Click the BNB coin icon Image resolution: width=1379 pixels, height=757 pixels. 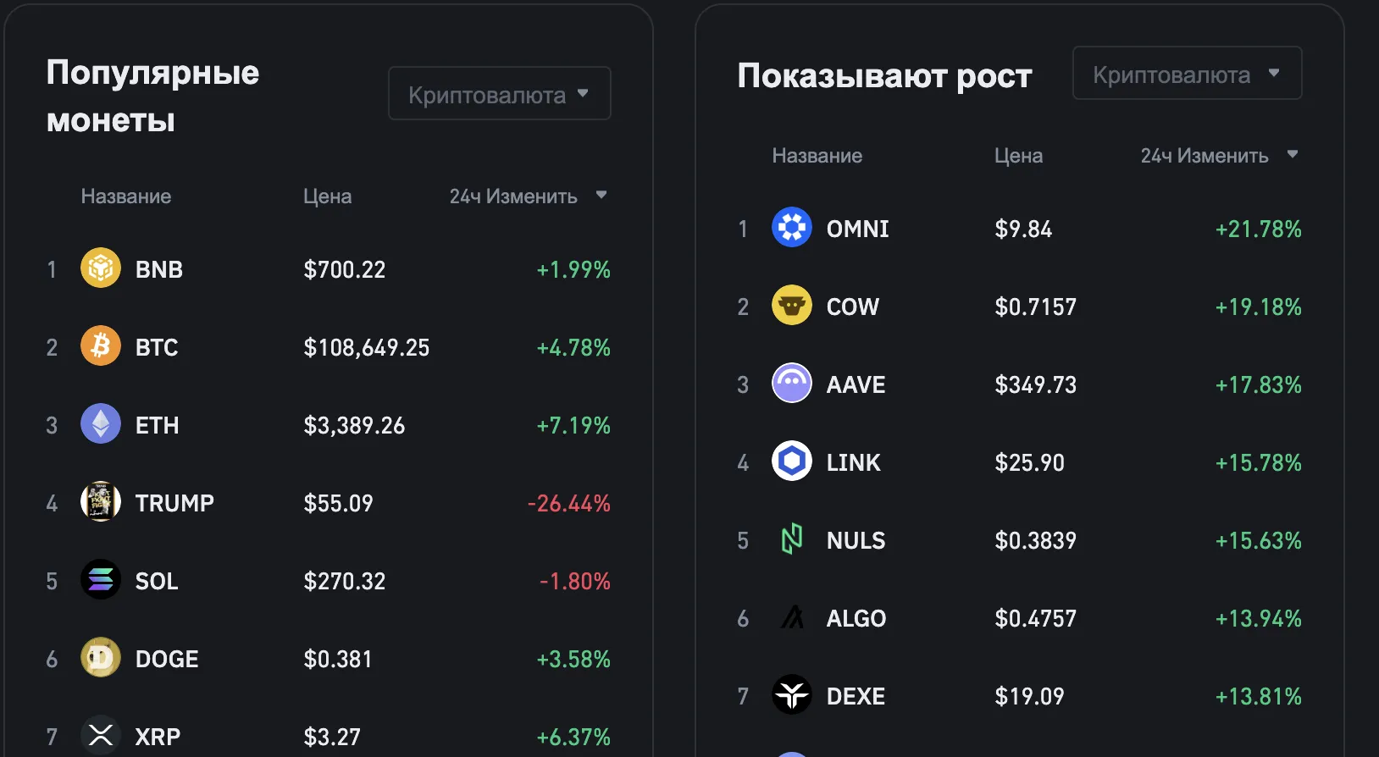[101, 268]
